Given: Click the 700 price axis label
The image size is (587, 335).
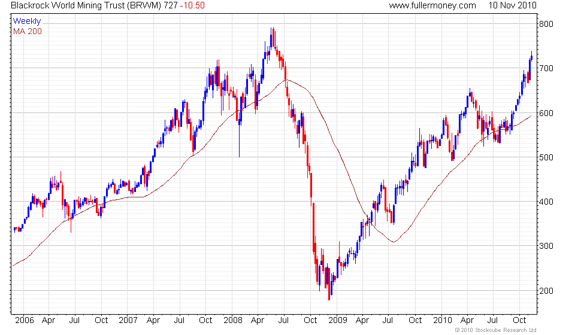Looking at the screenshot, I should tap(546, 68).
